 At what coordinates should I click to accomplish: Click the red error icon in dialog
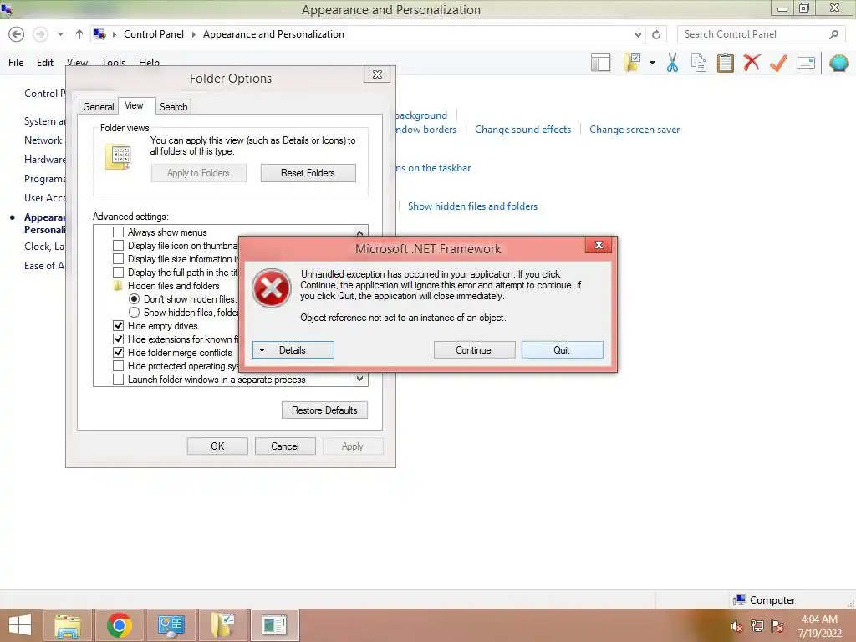click(x=272, y=288)
